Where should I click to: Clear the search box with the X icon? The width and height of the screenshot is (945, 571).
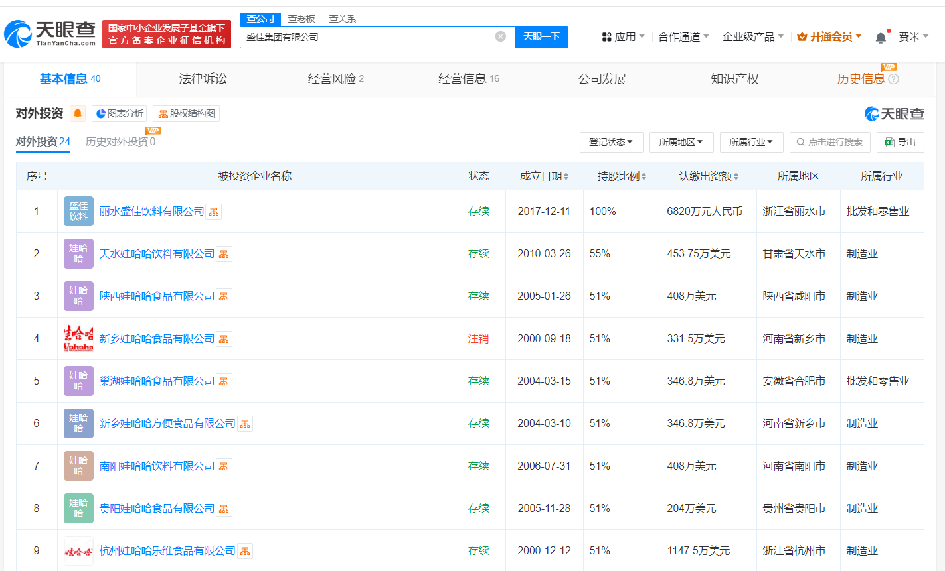(501, 36)
